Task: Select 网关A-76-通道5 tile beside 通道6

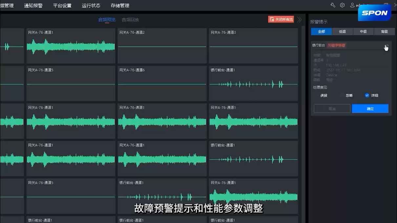Action: 71,83
